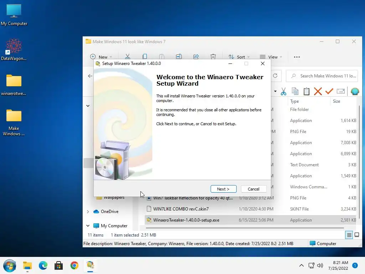Click the Windows Comma... type cell
Screen dimensions: 365x274
[308, 187]
